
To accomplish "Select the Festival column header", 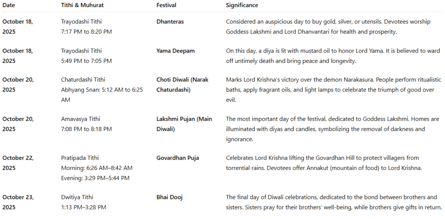I will pyautogui.click(x=167, y=5).
